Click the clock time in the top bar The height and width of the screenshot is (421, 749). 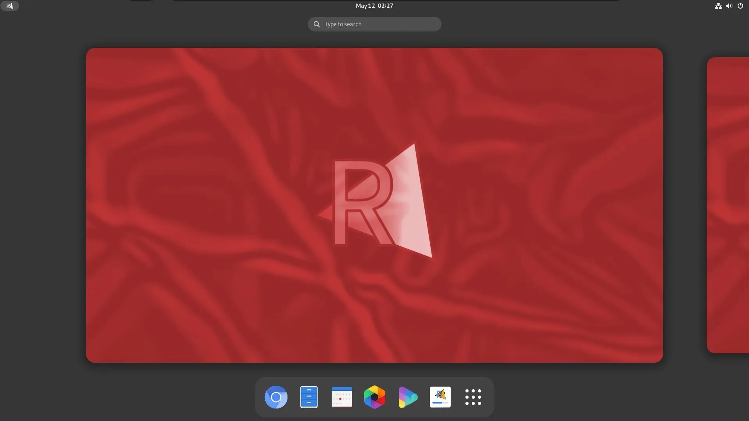click(386, 6)
